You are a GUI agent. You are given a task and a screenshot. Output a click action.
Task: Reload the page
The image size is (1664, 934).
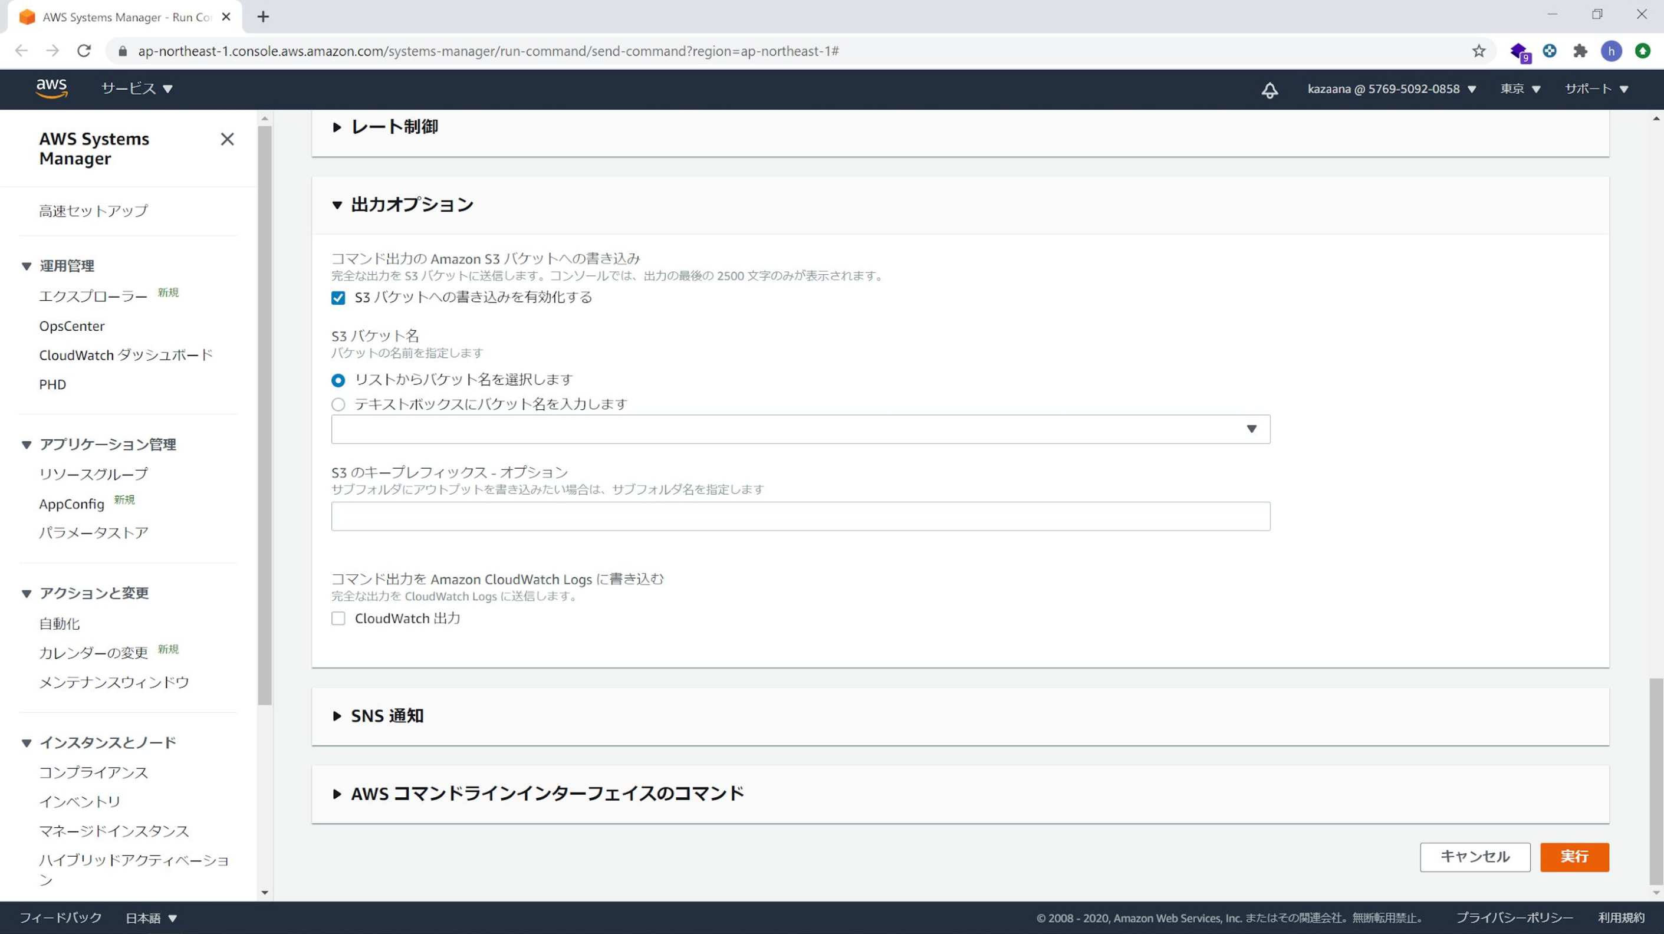point(84,51)
